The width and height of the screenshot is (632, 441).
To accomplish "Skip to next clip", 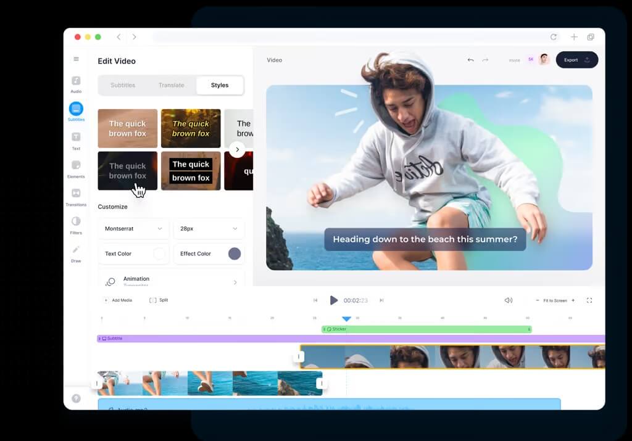I will [381, 300].
